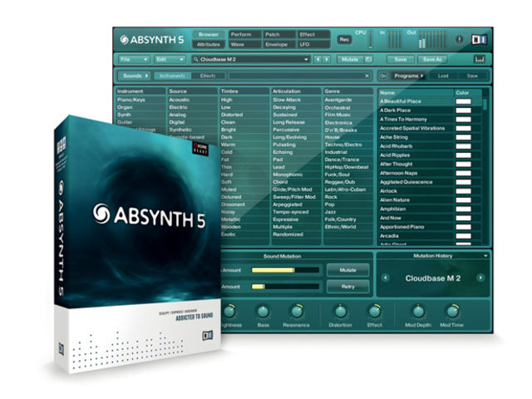Clear search field with X icon
Screen dimensions: 532x399
(x=367, y=76)
